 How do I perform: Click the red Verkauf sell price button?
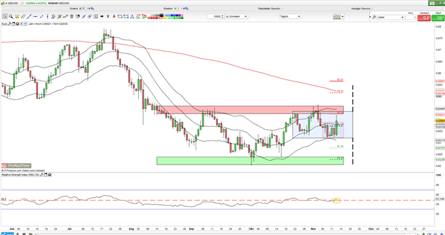point(424,18)
